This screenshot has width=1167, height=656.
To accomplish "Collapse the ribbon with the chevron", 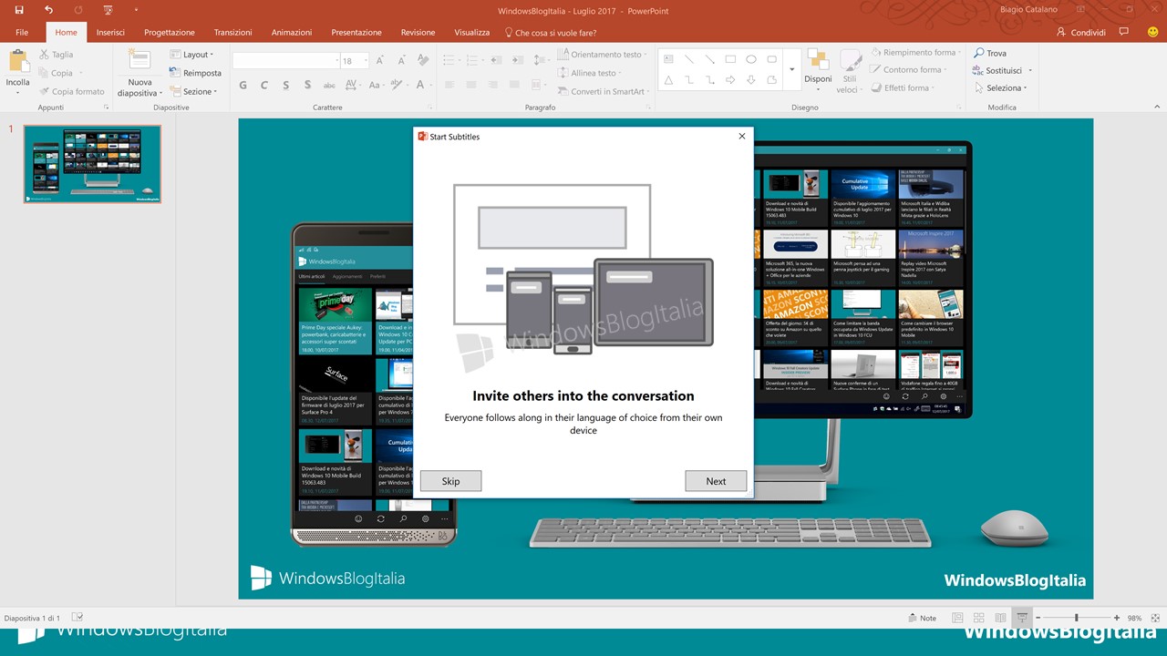I will 1155,107.
